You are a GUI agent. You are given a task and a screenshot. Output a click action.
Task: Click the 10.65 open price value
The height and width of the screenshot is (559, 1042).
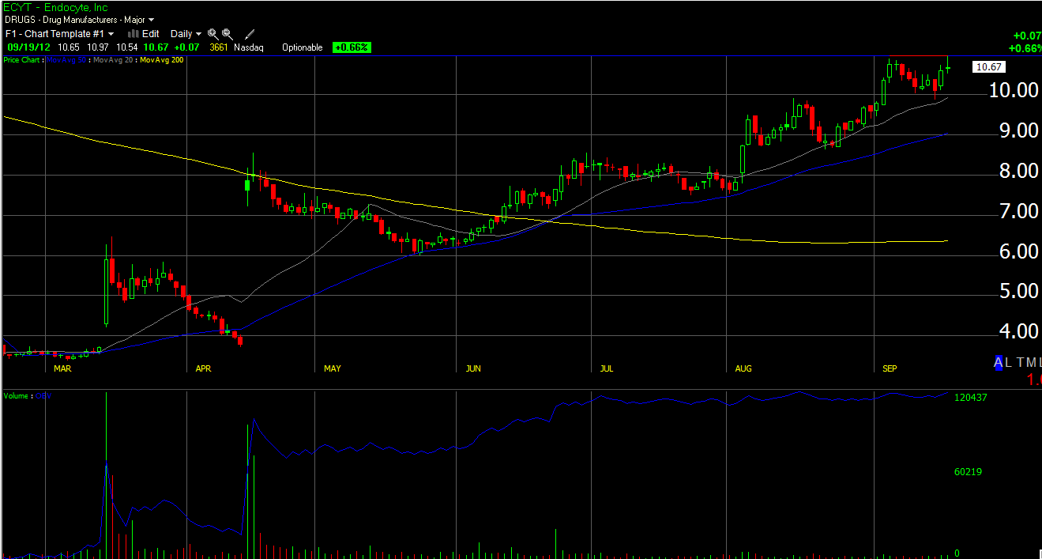pyautogui.click(x=68, y=47)
